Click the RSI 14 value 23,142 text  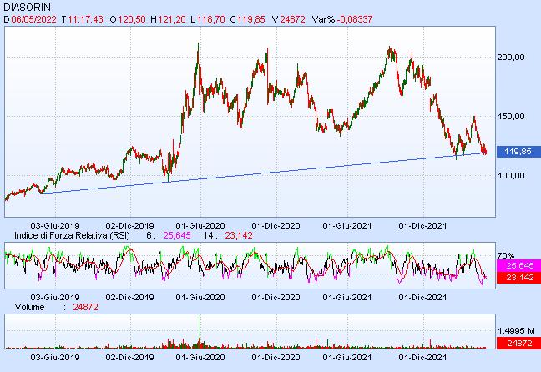point(239,235)
